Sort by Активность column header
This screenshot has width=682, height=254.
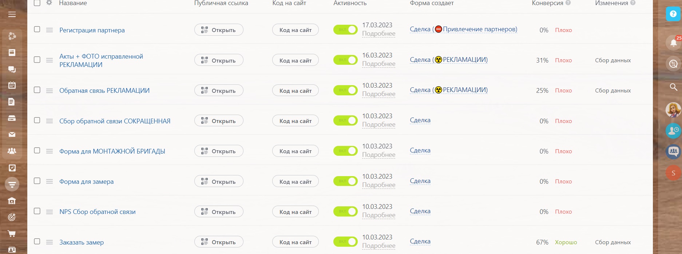click(350, 3)
